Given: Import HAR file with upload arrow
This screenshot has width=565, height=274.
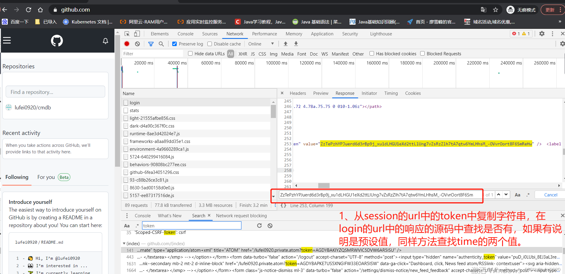Looking at the screenshot, I should 285,44.
